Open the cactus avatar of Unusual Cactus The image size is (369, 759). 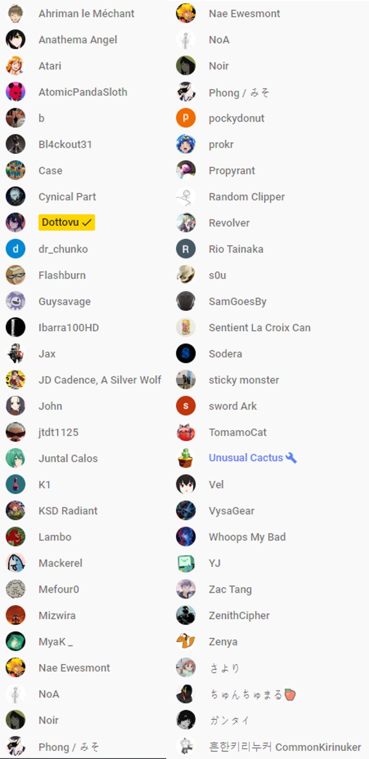(186, 458)
